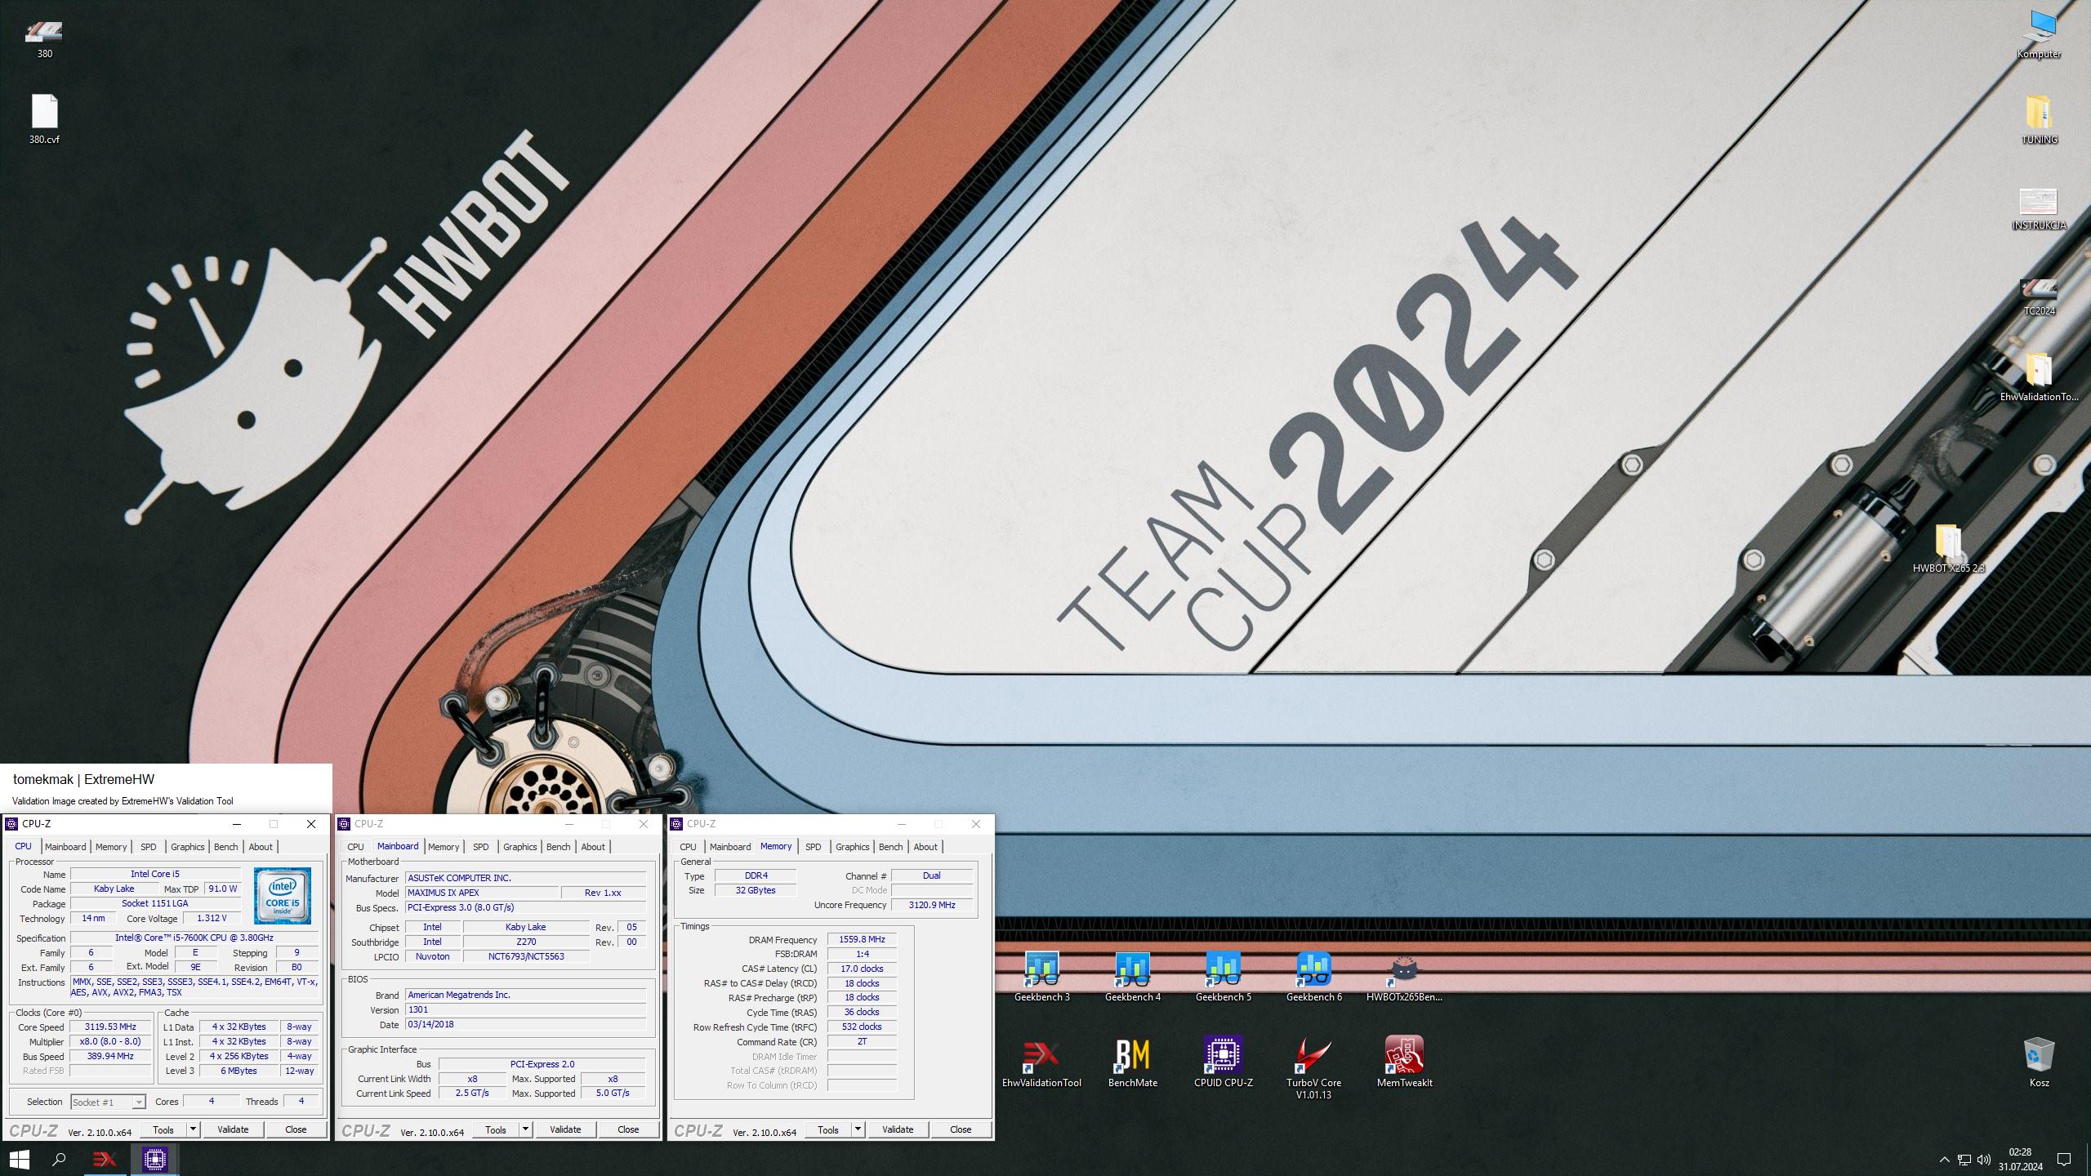
Task: Switch to Mainboard tab in first CPU-Z window
Action: click(x=65, y=847)
